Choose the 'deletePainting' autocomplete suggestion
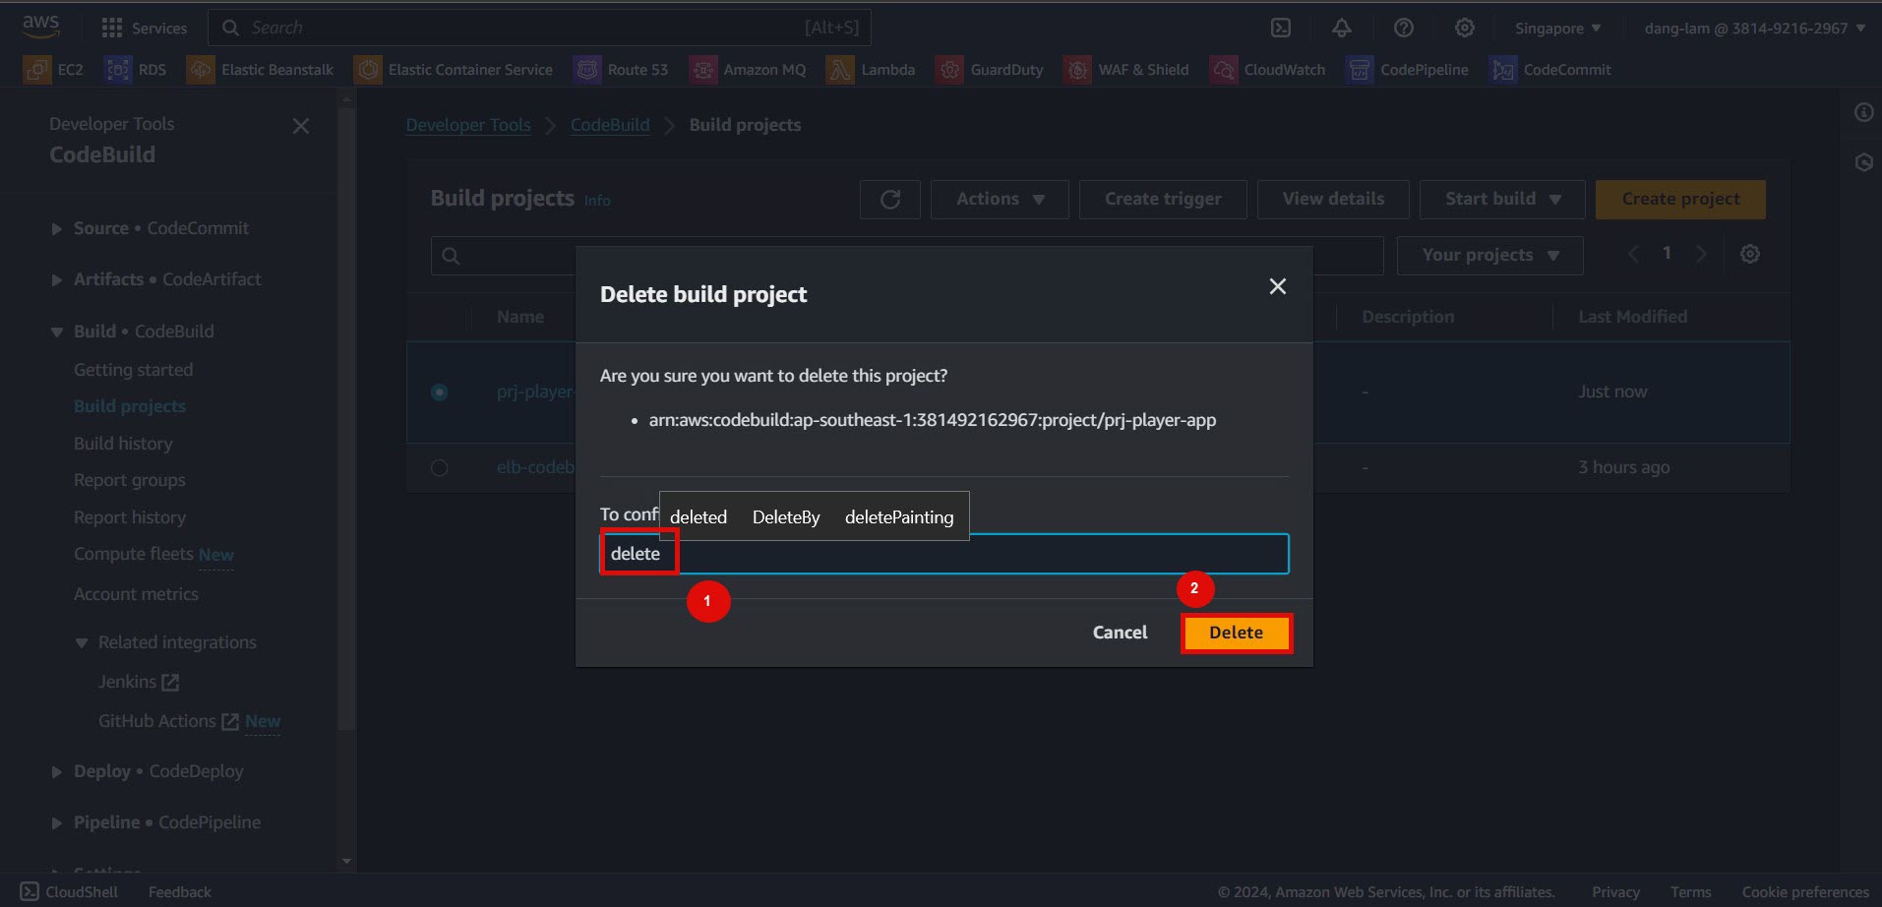This screenshot has height=907, width=1882. 899,517
